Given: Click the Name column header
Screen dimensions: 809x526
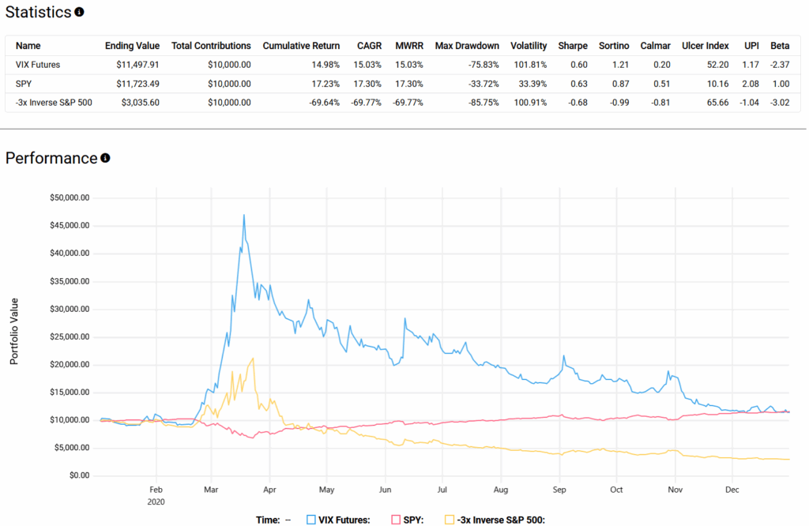Looking at the screenshot, I should (x=28, y=46).
